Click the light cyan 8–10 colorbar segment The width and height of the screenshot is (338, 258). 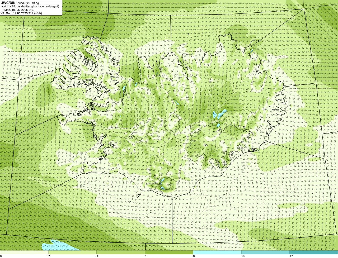click(x=217, y=252)
